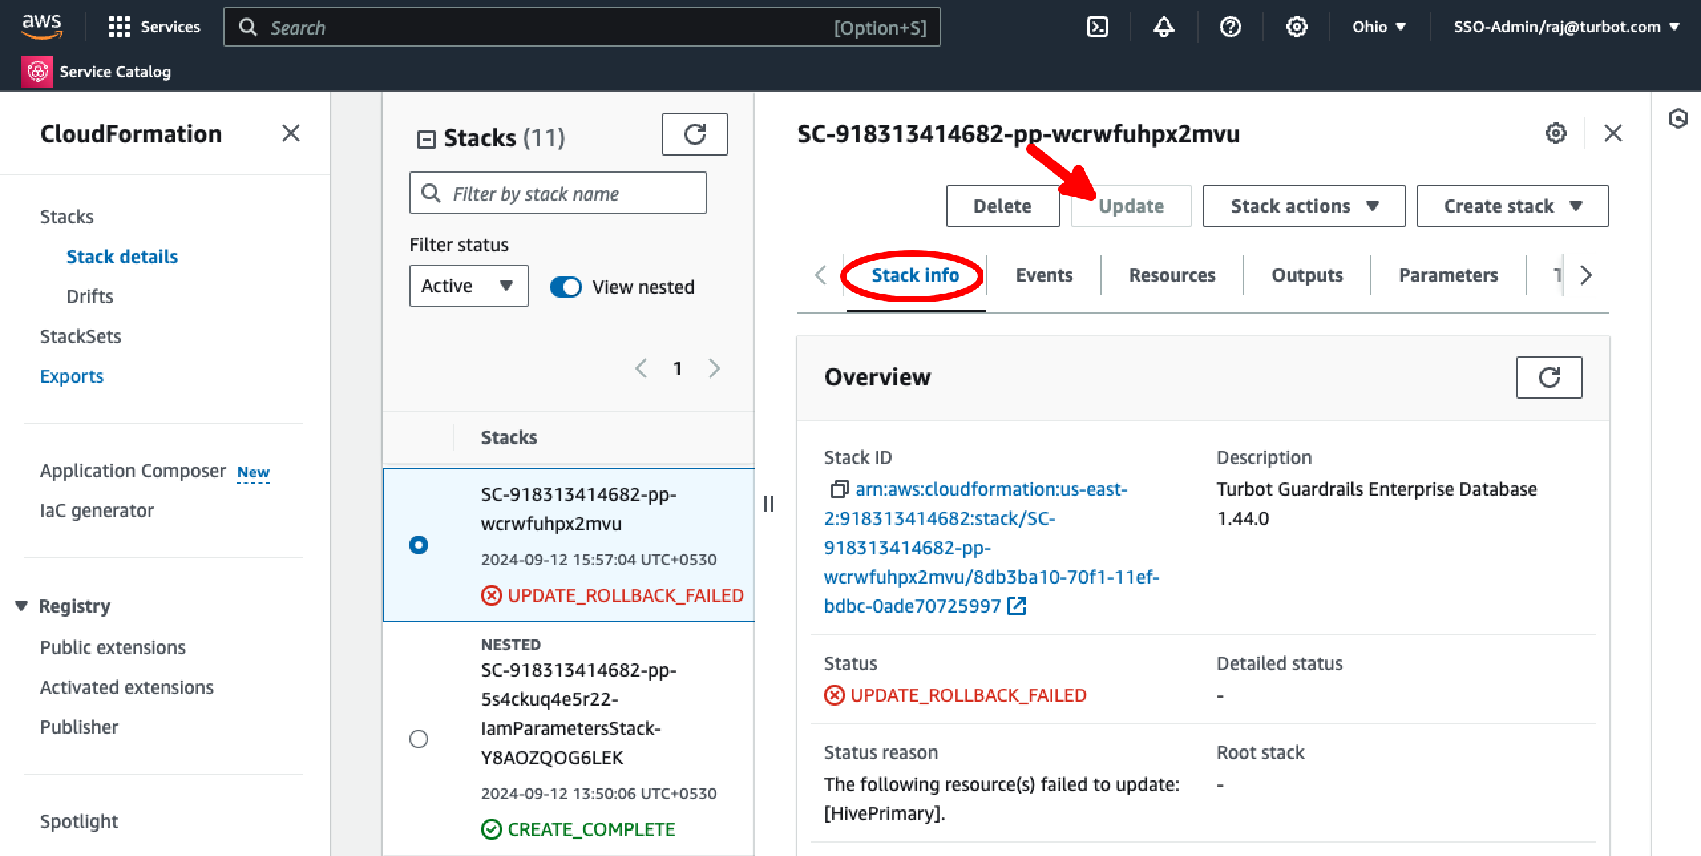
Task: Switch to the Events tab
Action: click(1044, 275)
